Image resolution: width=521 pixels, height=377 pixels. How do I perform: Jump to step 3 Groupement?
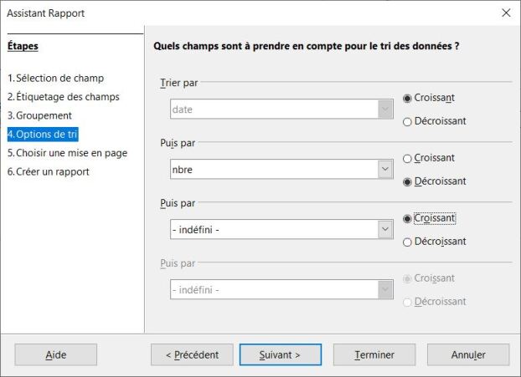pos(39,115)
